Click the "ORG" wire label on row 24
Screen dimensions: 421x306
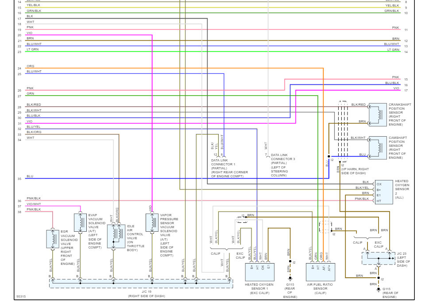(x=31, y=66)
